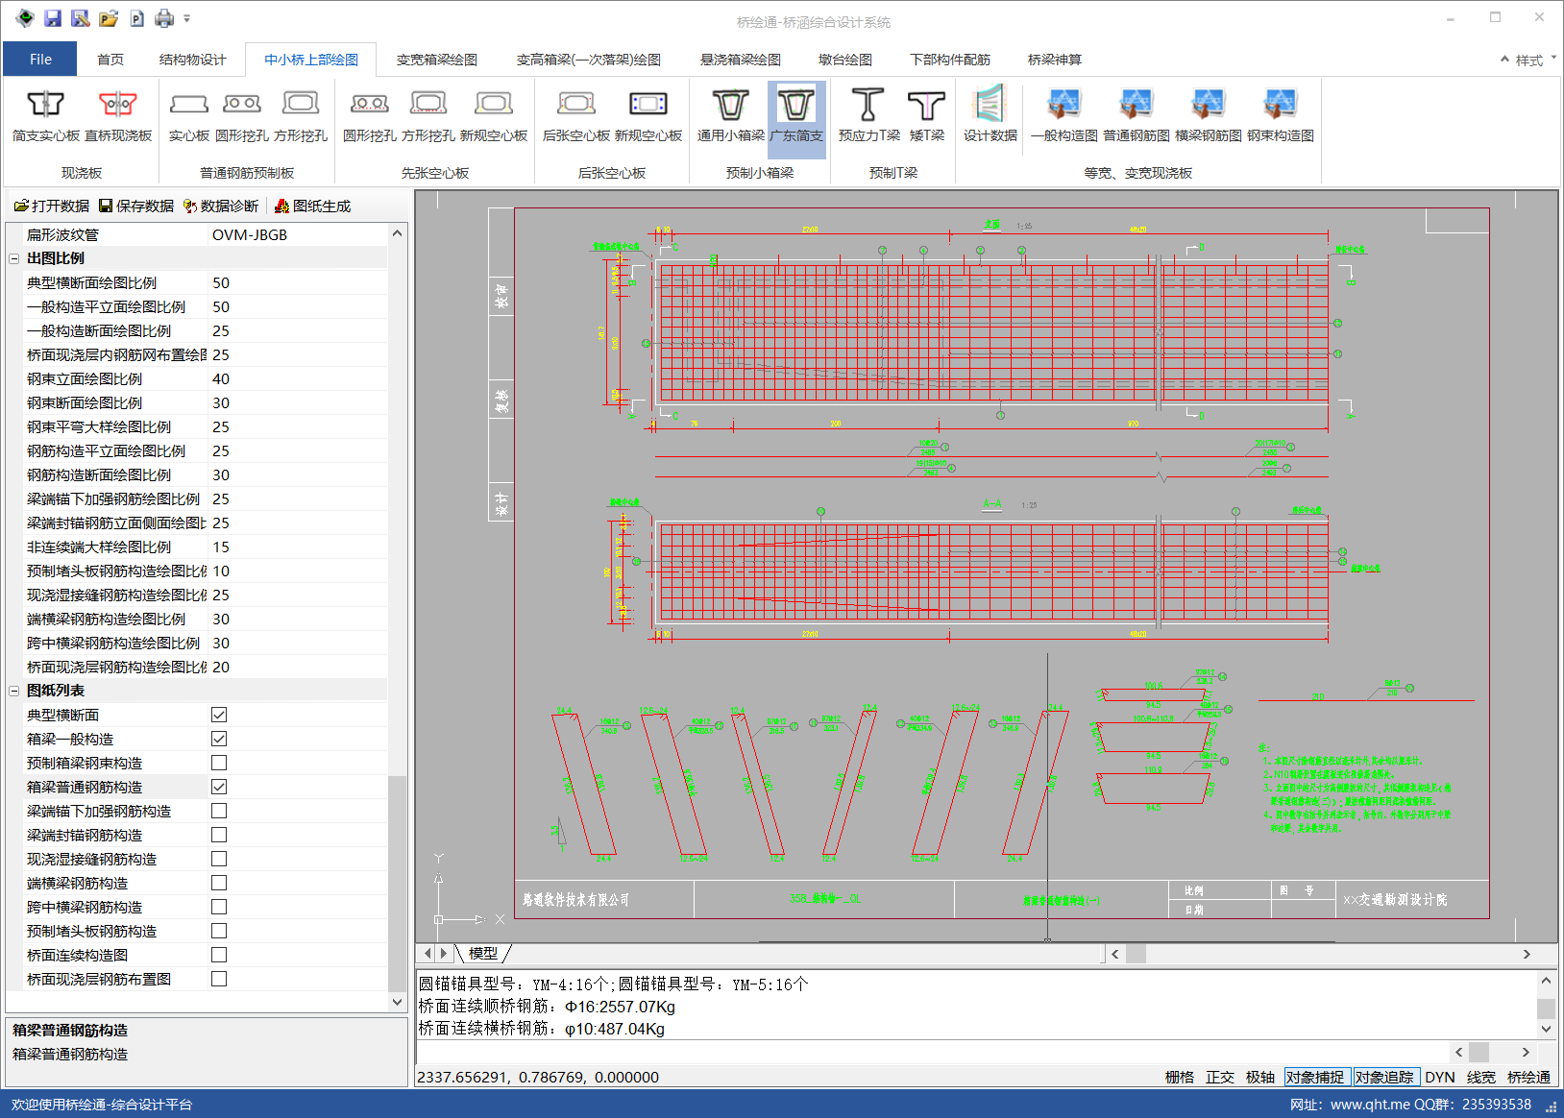Screen dimensions: 1564x1118
Task: Uncheck the 典型横断面 drawing checkbox
Action: tap(219, 715)
